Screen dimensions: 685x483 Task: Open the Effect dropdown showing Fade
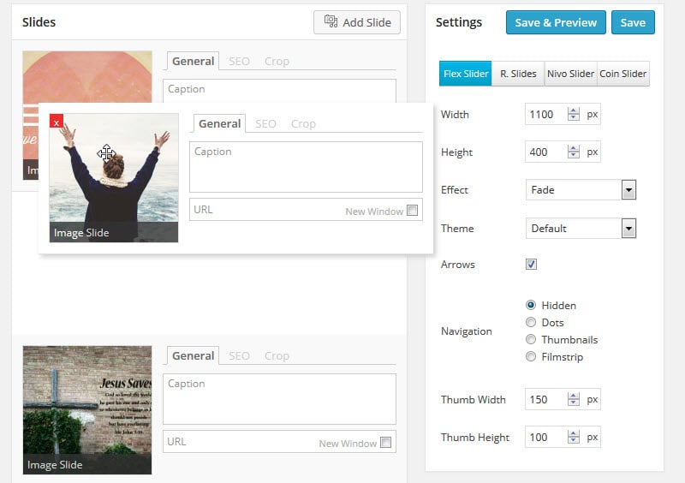[581, 190]
